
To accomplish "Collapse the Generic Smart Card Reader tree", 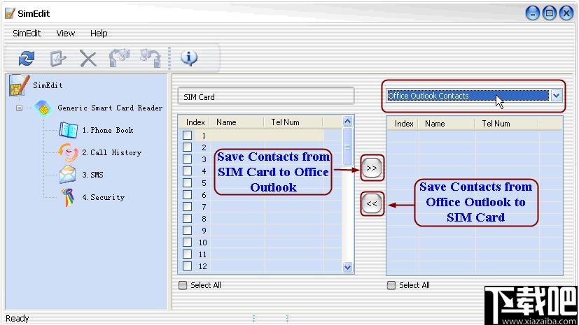I will click(19, 108).
